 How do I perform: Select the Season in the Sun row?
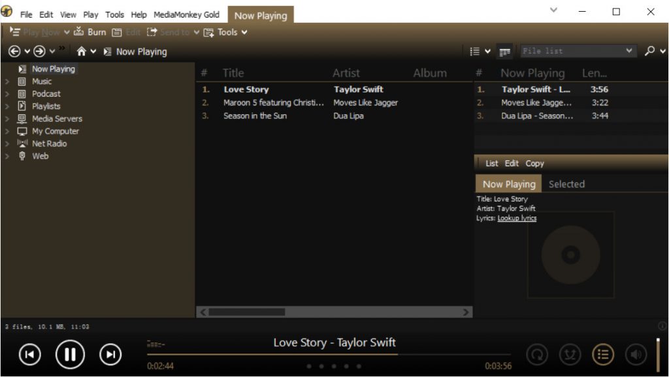click(334, 116)
